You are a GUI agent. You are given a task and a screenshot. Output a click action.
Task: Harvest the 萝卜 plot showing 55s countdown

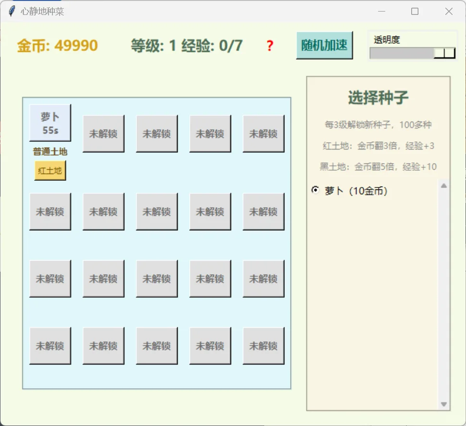coord(50,123)
